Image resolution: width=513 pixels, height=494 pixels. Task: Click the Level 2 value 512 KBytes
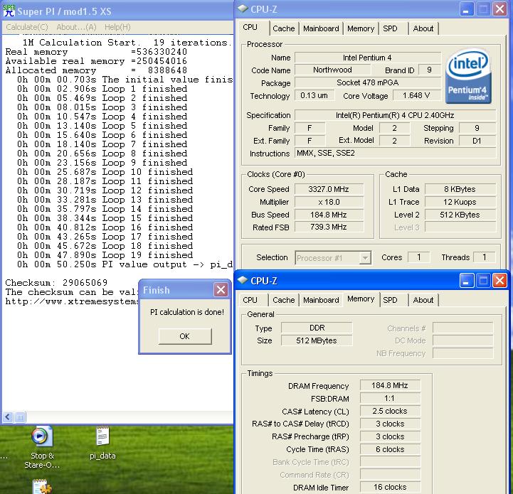(460, 215)
